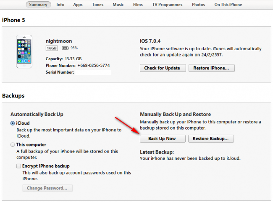The width and height of the screenshot is (273, 202).
Task: Start a backup with Back Up Now
Action: (x=163, y=138)
